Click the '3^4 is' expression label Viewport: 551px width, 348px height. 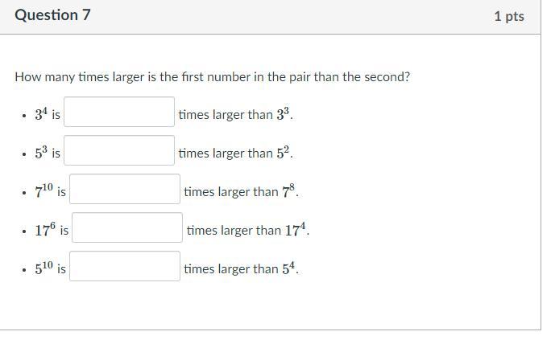point(48,114)
